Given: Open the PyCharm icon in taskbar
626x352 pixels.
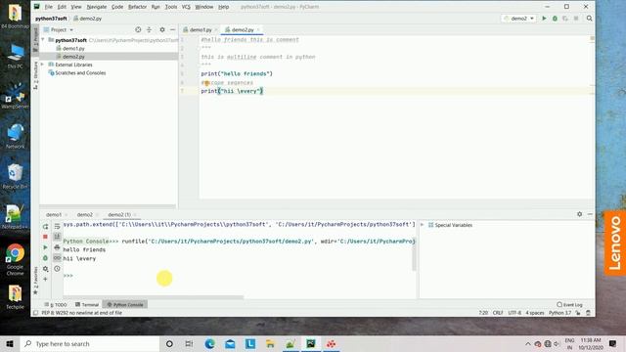Looking at the screenshot, I should (x=311, y=343).
